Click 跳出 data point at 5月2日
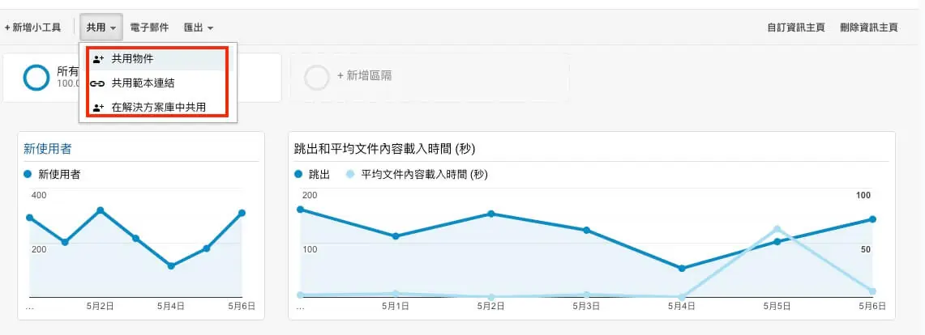 [x=490, y=214]
